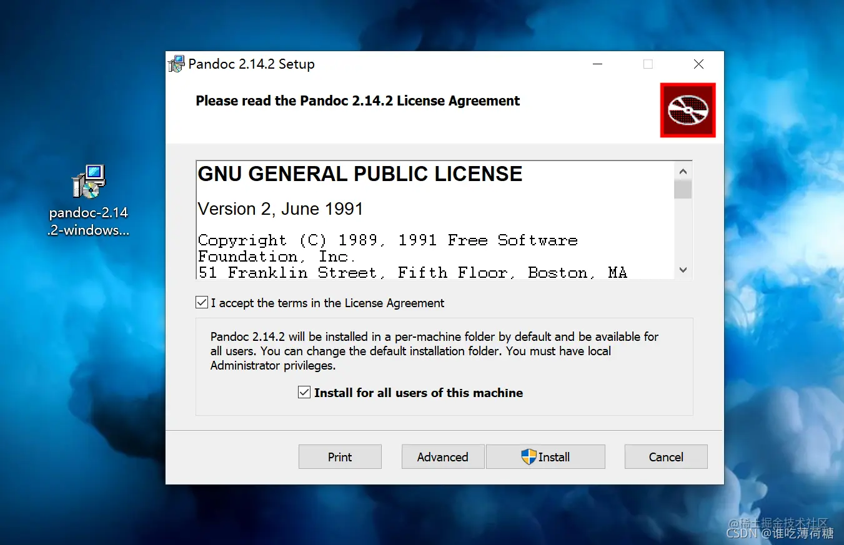844x545 pixels.
Task: Minimize the Pandoc Setup window
Action: [598, 64]
